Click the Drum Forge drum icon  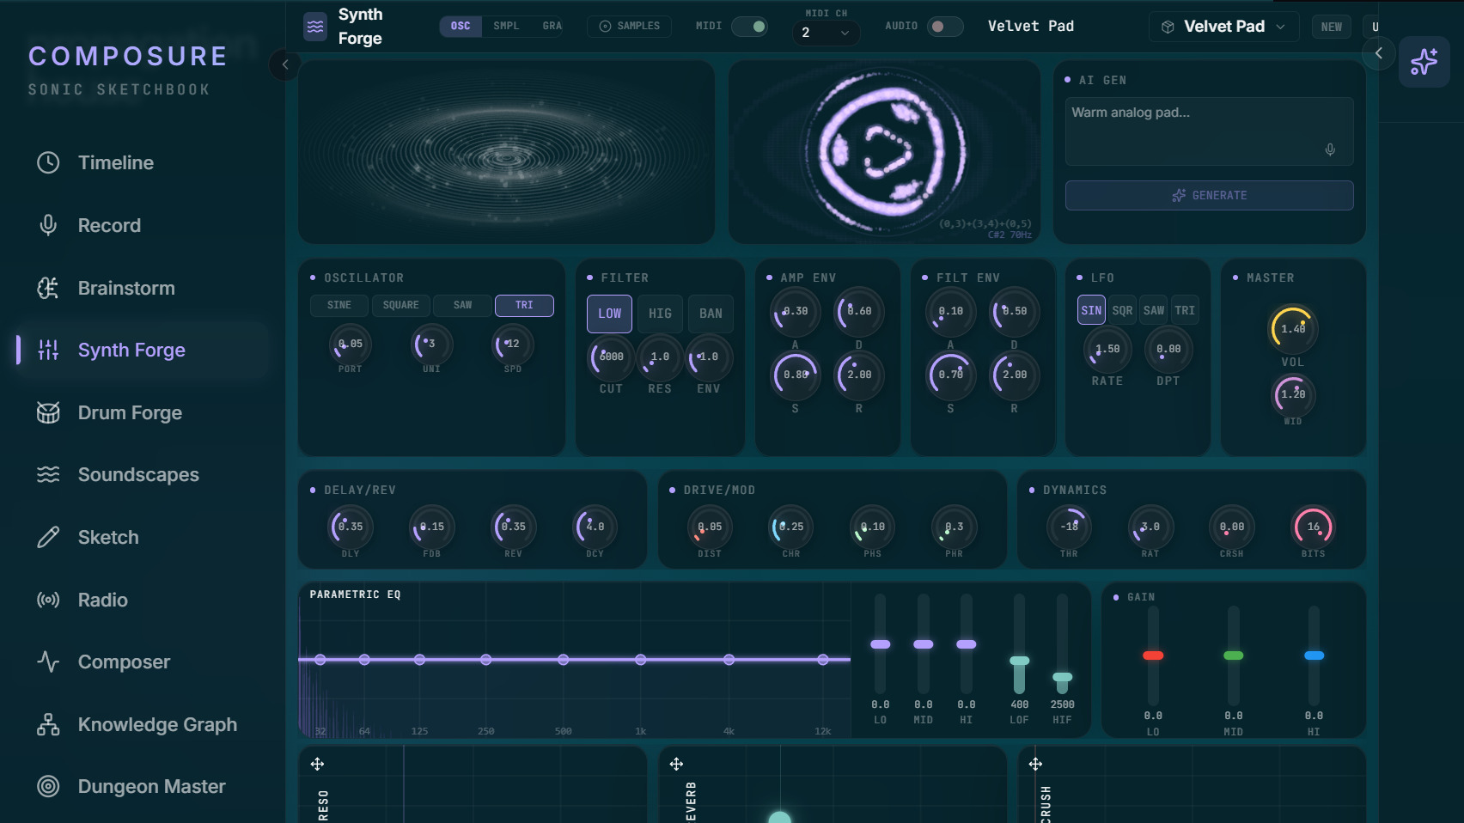pyautogui.click(x=48, y=412)
